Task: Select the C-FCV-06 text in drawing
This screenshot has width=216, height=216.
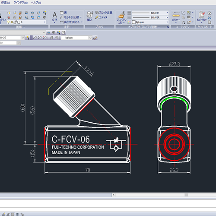Action: 71,139
